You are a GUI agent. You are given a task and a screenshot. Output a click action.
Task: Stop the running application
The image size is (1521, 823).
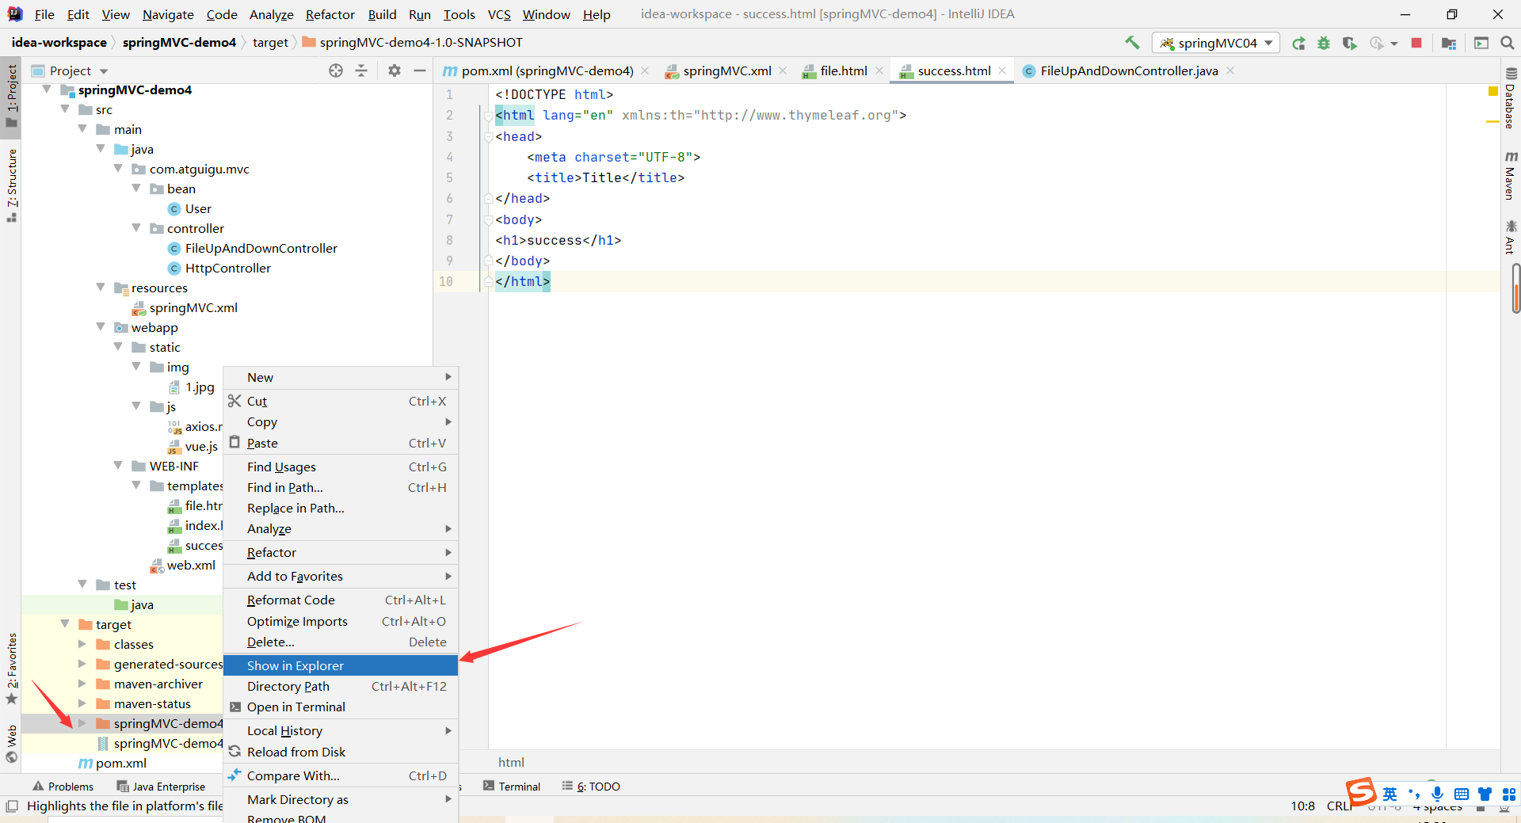[1416, 43]
